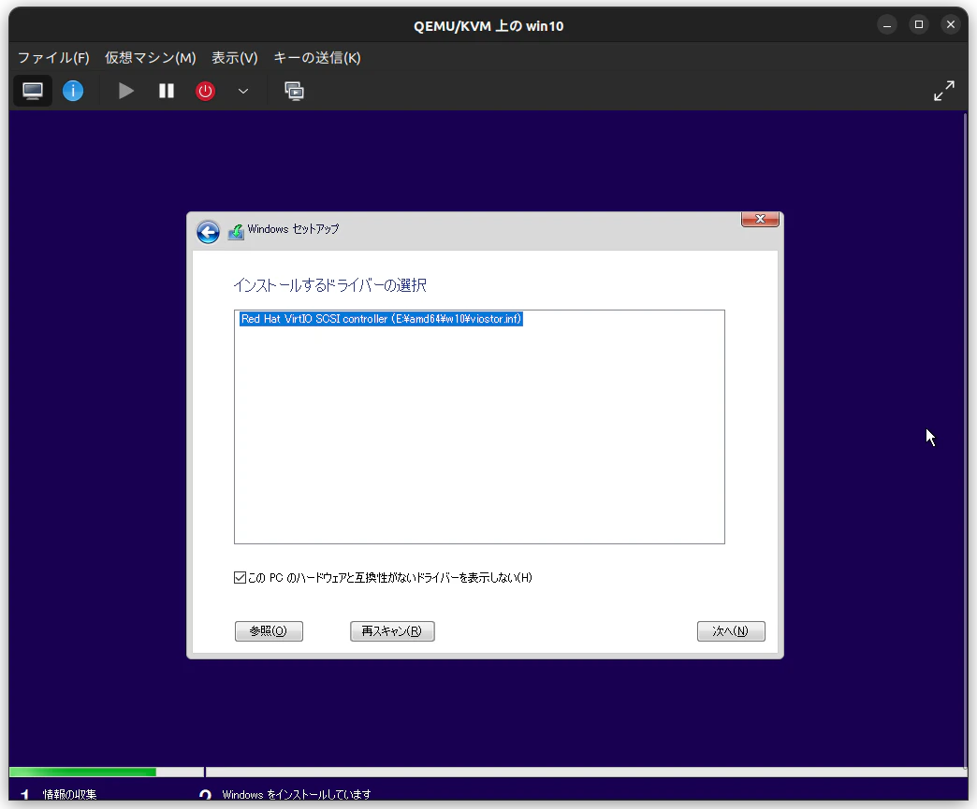Screen dimensions: 977x809
Task: Open the キーの送信(K) menu
Action: click(317, 58)
